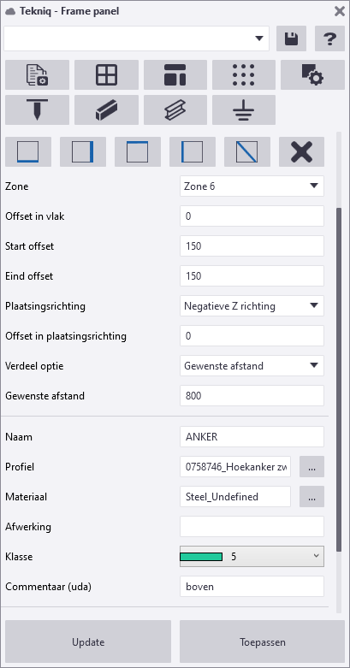The image size is (350, 668).
Task: Expand the Verdeel optie dropdown
Action: point(252,366)
